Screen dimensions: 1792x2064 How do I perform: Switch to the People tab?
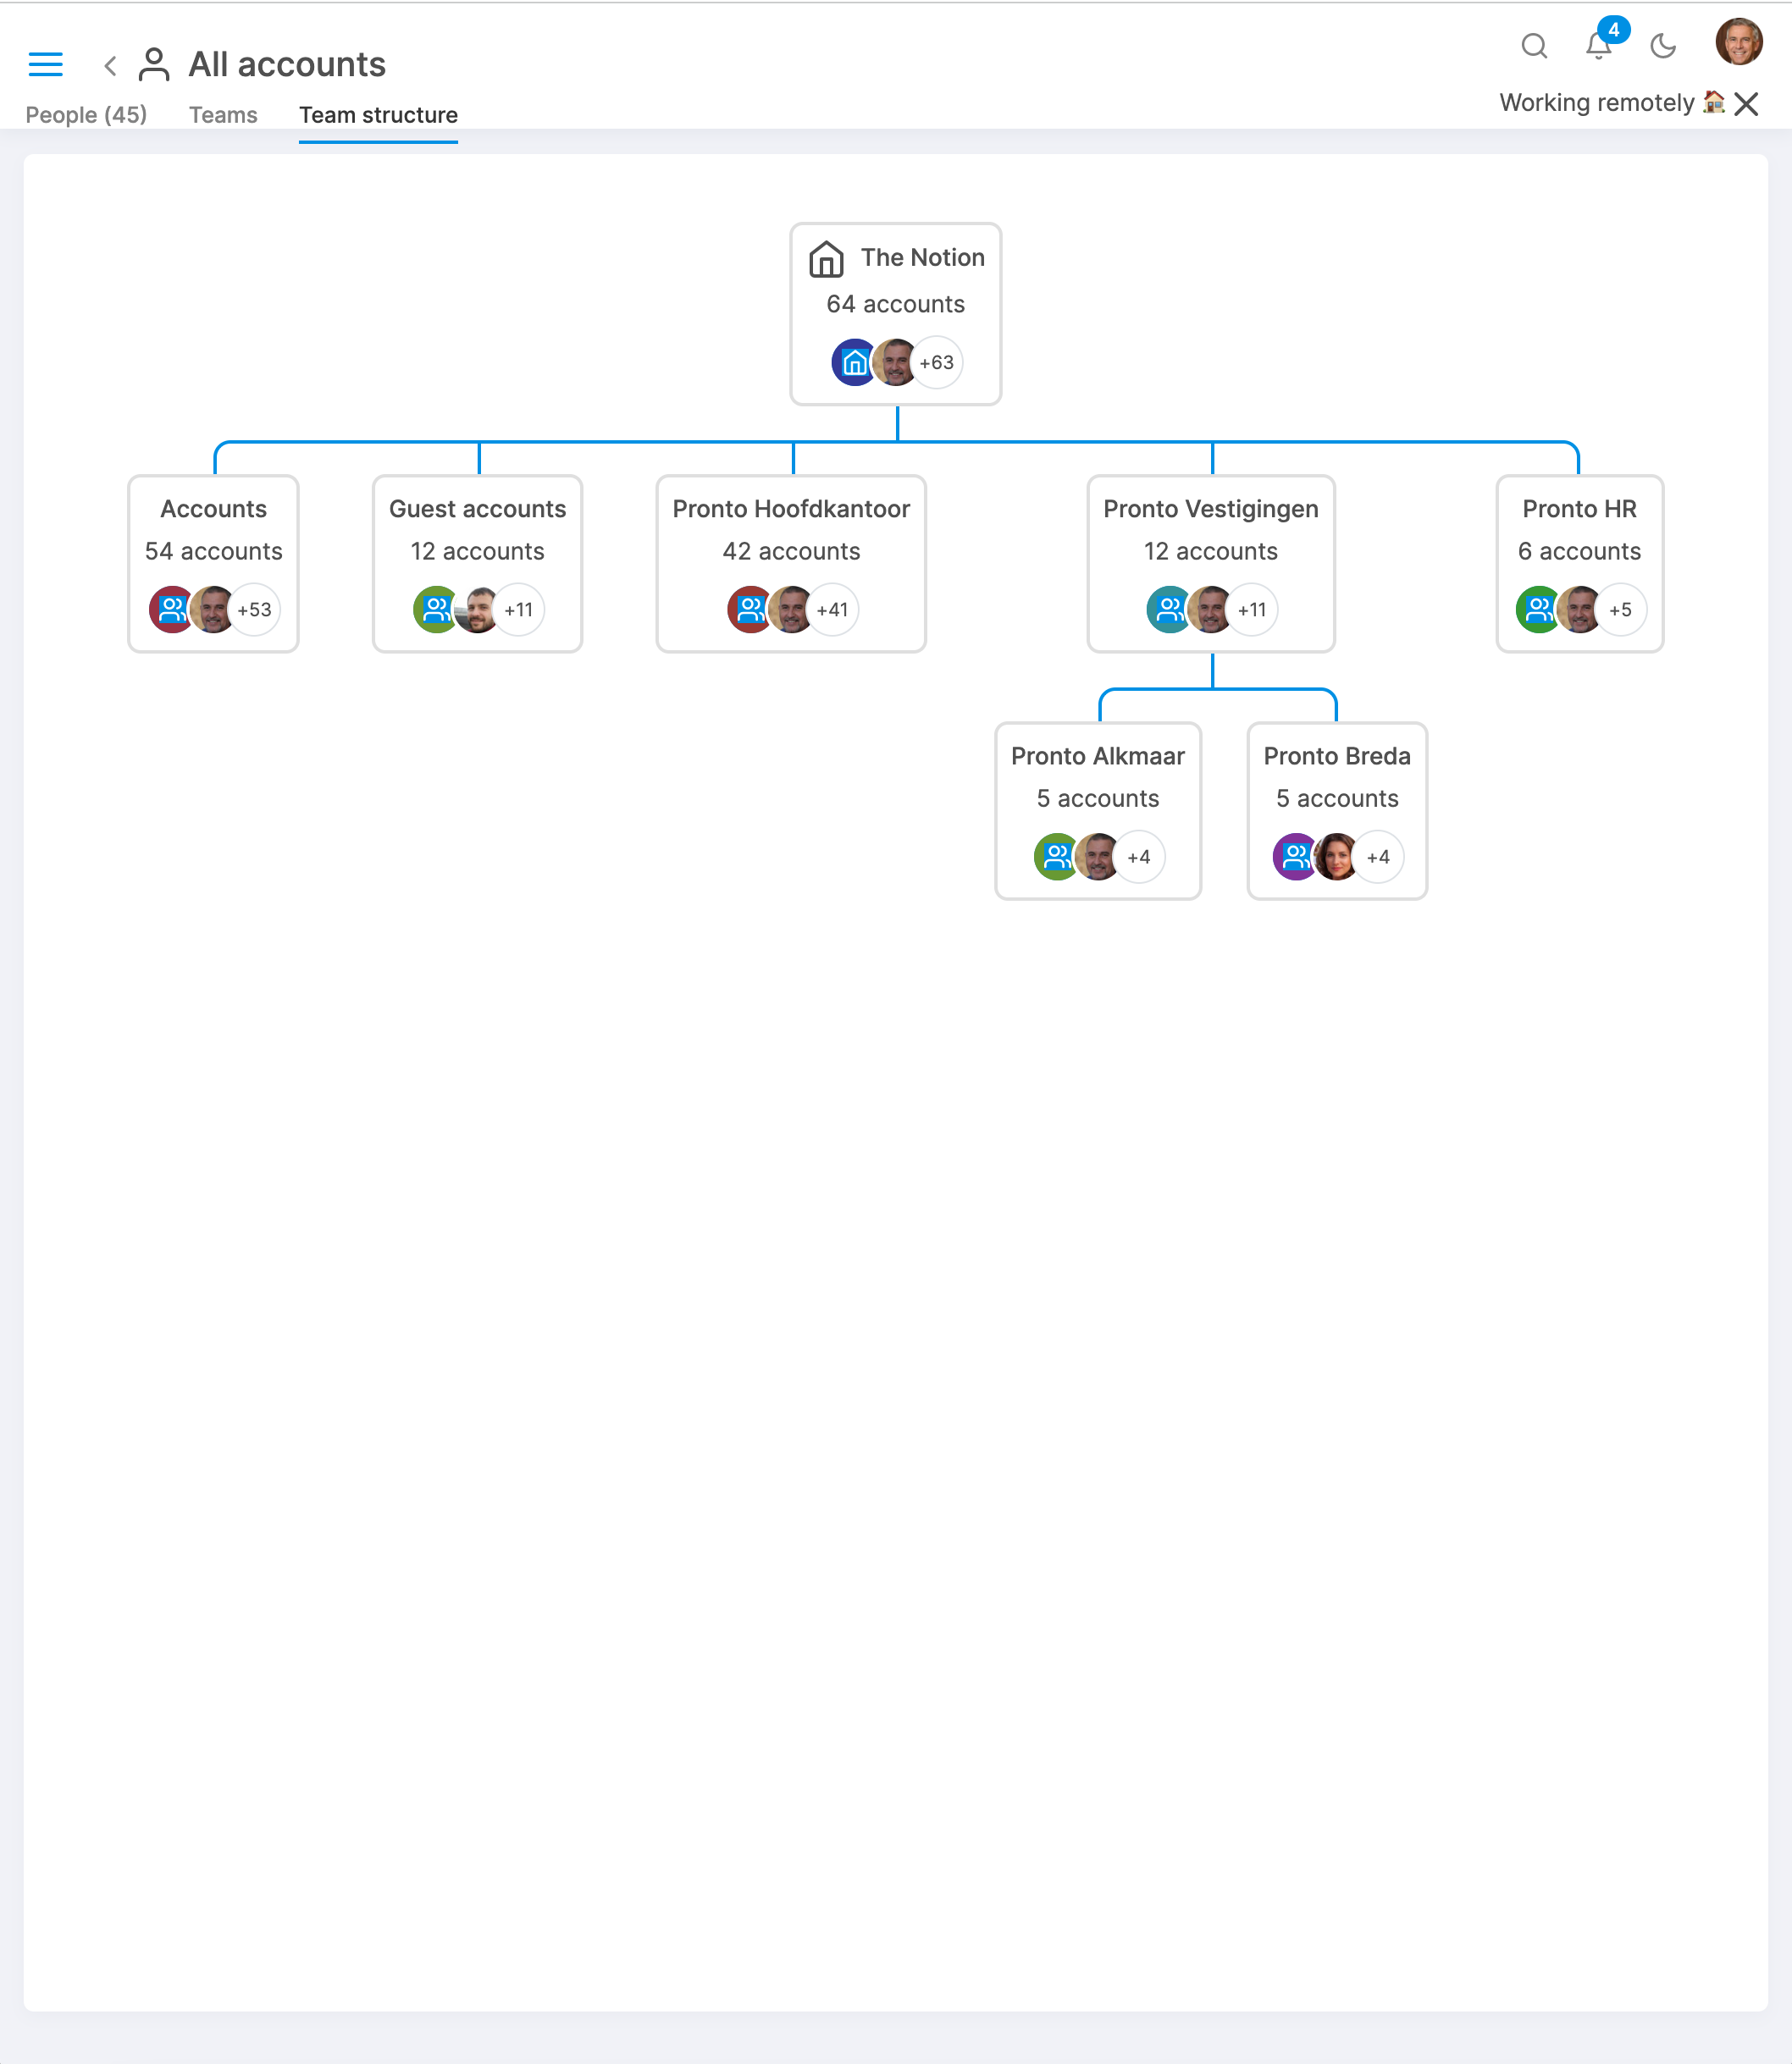tap(87, 114)
